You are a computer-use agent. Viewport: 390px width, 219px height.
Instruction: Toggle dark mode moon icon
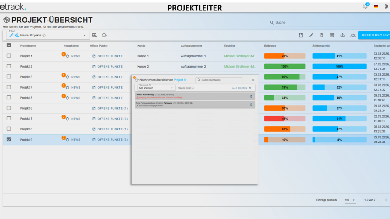[386, 6]
